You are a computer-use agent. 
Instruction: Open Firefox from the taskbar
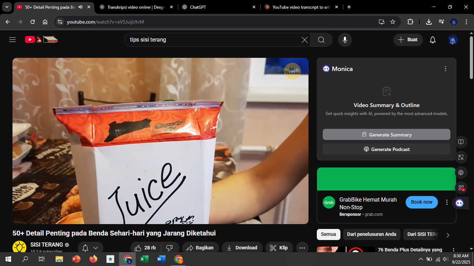93,259
